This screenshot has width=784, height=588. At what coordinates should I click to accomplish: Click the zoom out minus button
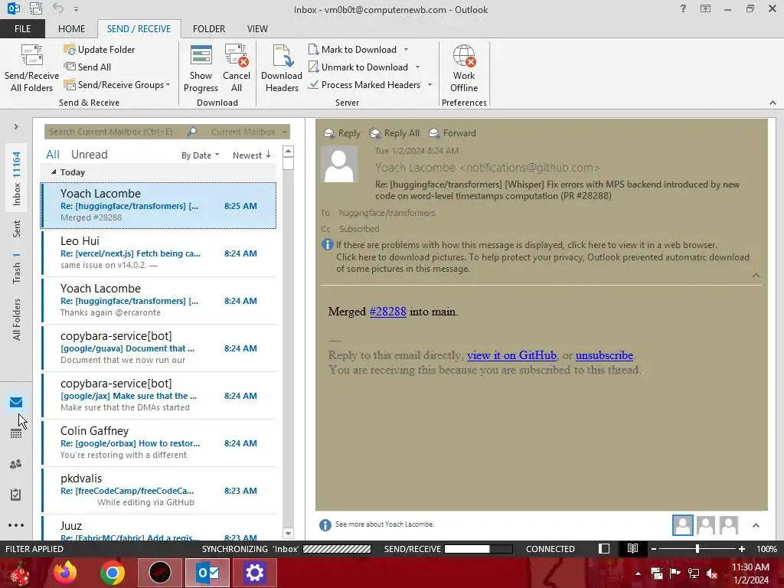point(654,549)
